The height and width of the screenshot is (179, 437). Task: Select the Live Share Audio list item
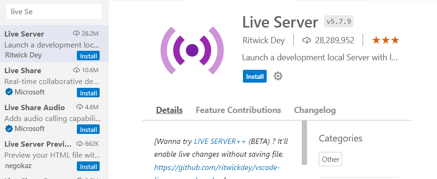click(55, 117)
